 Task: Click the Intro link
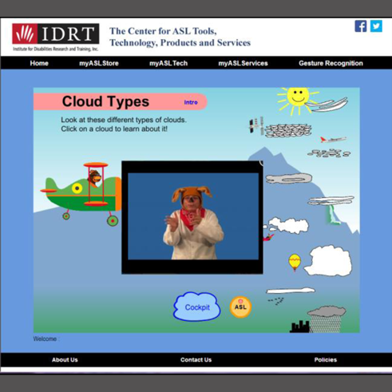pyautogui.click(x=191, y=102)
